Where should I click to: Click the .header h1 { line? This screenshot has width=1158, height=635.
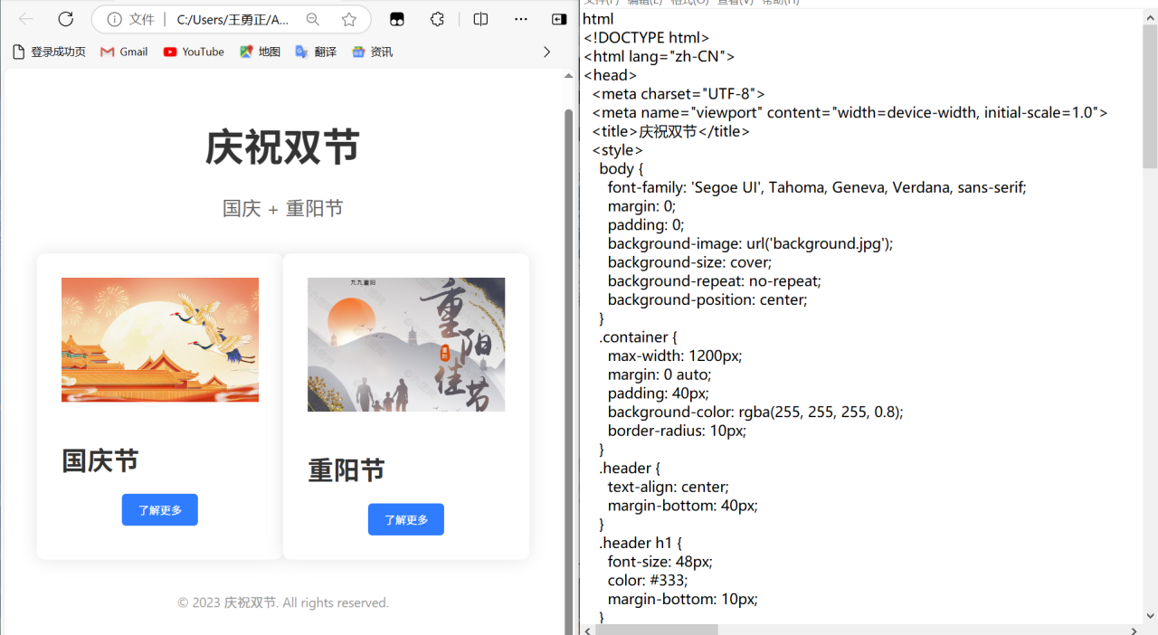click(x=641, y=543)
